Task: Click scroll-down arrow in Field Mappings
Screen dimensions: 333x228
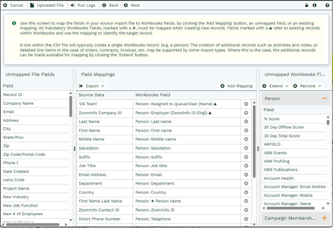Action: [x=254, y=224]
